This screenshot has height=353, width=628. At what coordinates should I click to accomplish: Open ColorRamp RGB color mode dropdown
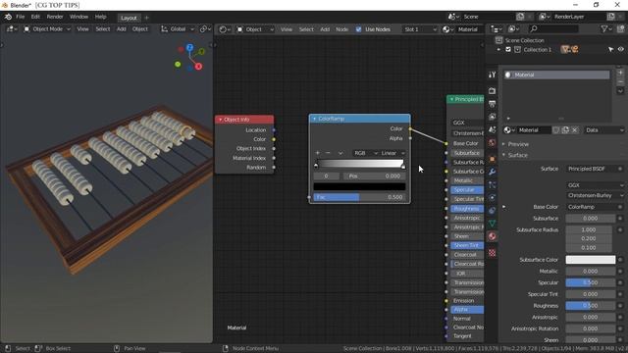pyautogui.click(x=365, y=153)
